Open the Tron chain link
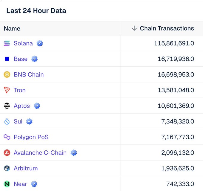The image size is (203, 191). [19, 90]
